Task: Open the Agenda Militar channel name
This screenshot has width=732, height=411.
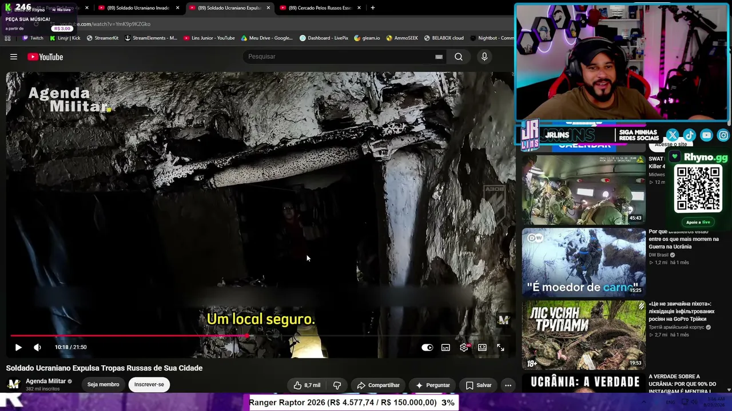Action: click(x=46, y=381)
